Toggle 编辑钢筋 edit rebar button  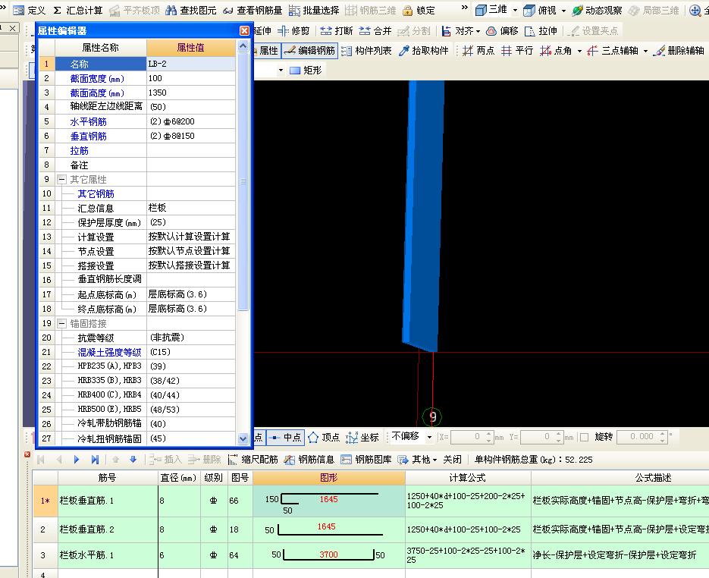310,51
